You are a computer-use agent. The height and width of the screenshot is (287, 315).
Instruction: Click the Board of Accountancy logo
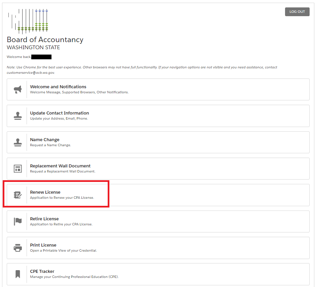(28, 21)
